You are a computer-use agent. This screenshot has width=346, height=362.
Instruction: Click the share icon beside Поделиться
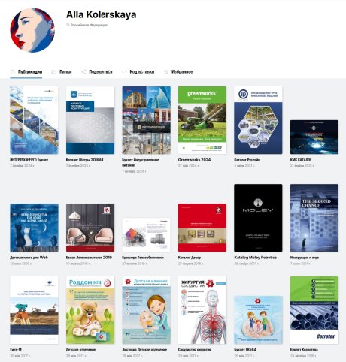tap(83, 72)
